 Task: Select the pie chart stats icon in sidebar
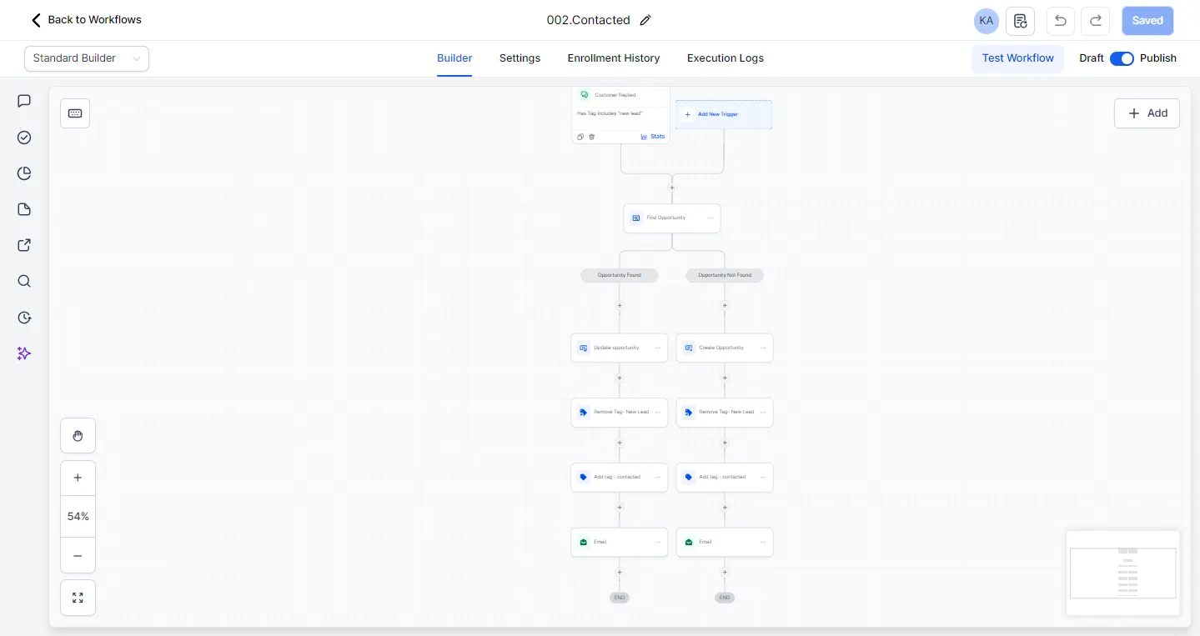(24, 173)
